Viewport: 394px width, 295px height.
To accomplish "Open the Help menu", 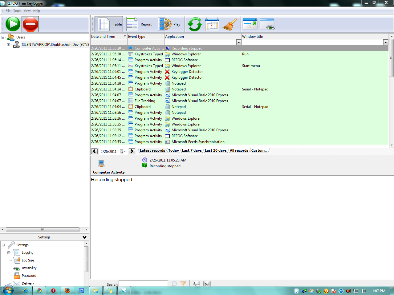I will (x=37, y=11).
